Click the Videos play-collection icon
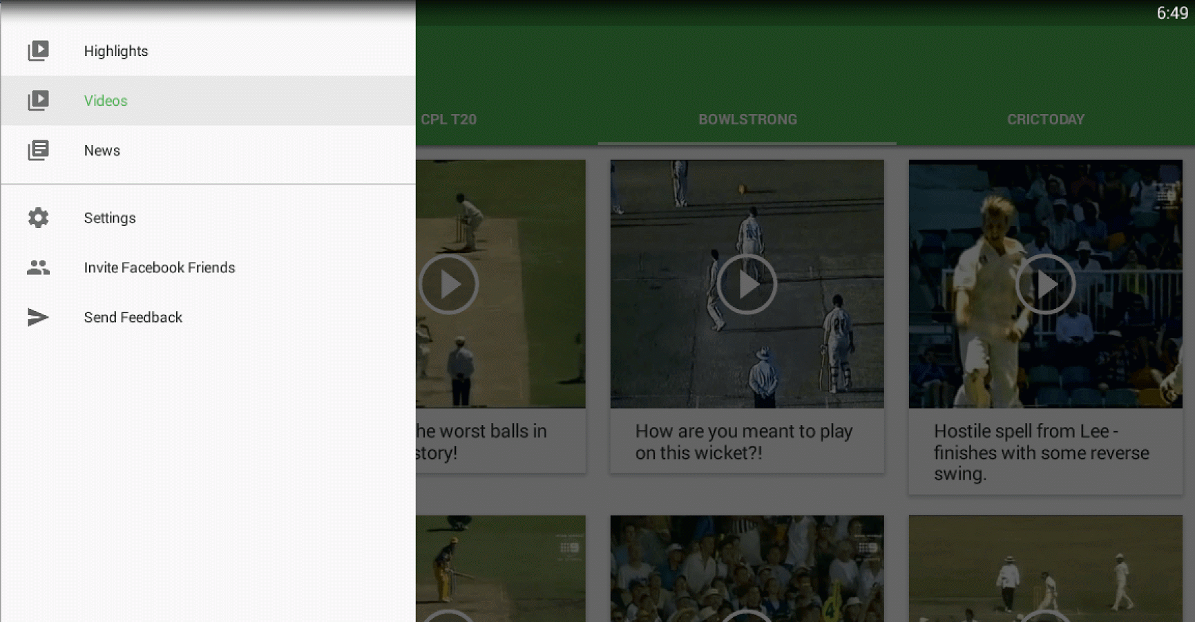 point(39,100)
